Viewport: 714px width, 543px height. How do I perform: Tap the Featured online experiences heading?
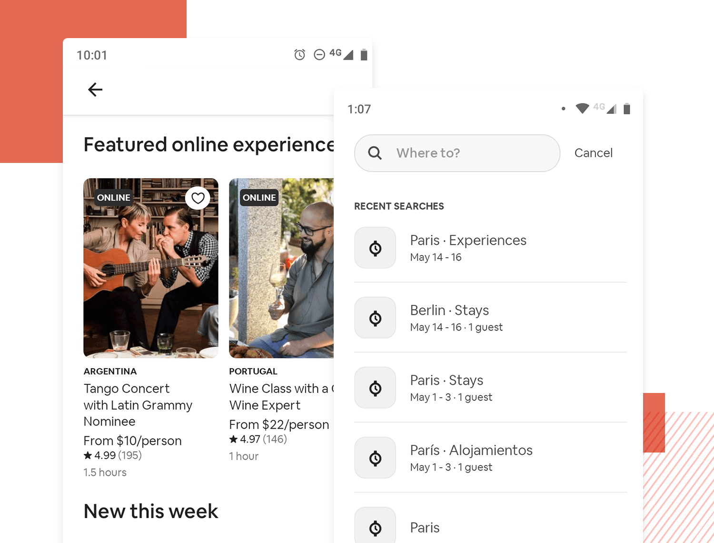click(209, 145)
